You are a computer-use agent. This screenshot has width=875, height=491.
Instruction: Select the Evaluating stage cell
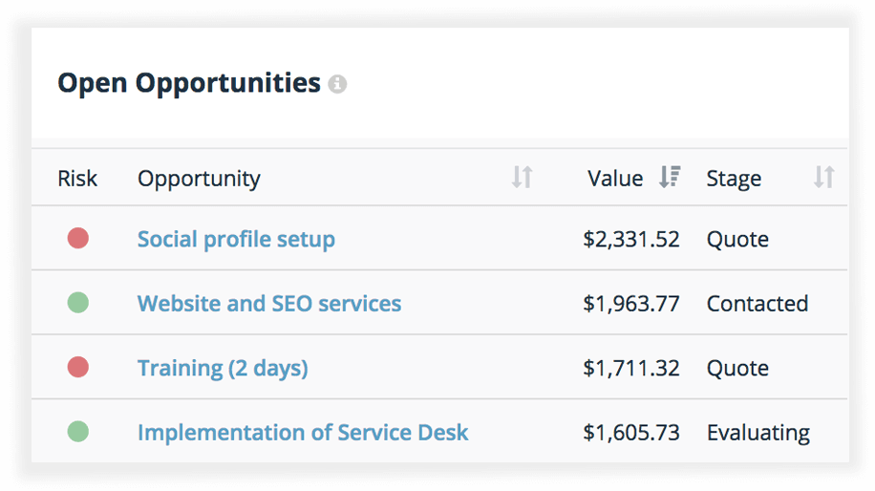click(x=758, y=433)
